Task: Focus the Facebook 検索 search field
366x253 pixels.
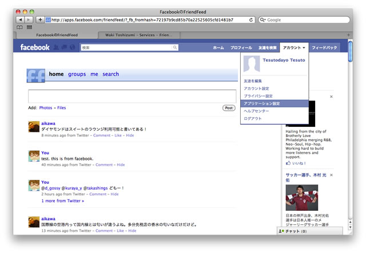Action: 130,47
